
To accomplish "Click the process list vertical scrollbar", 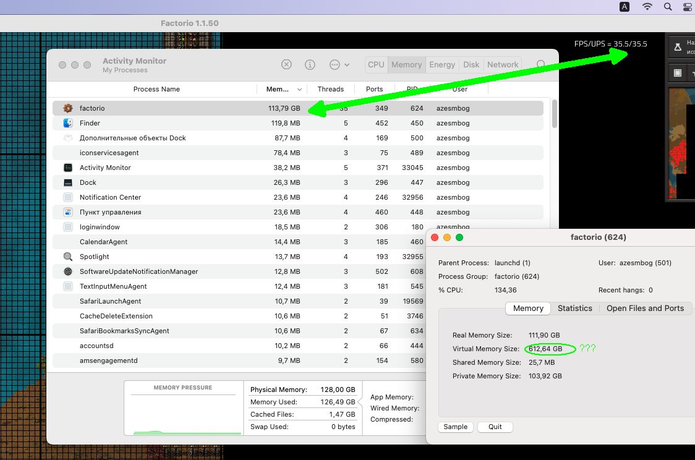I will pos(554,114).
